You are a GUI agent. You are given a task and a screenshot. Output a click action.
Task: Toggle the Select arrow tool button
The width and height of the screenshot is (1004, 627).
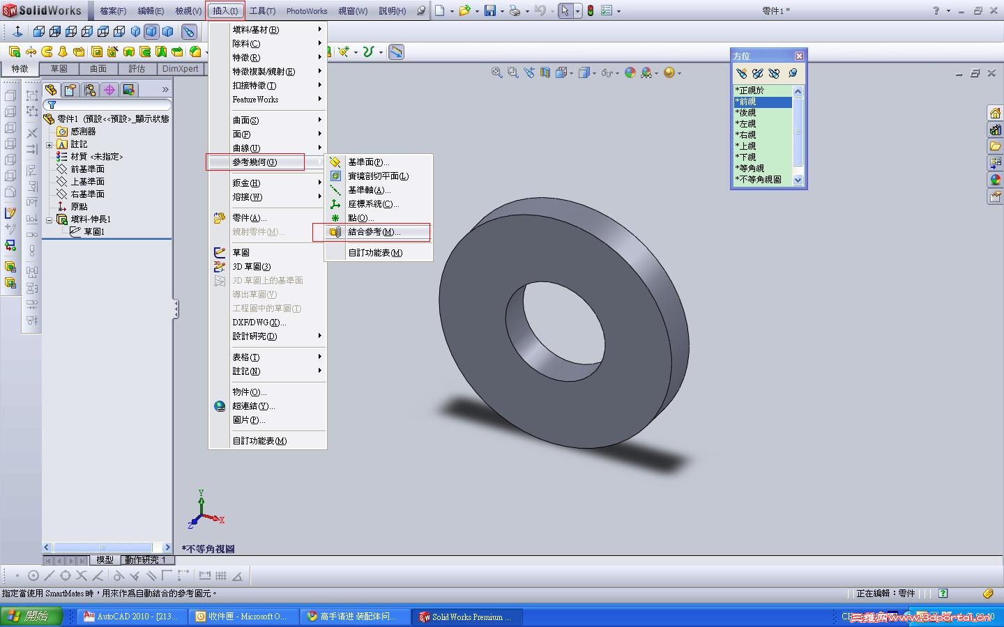[565, 10]
